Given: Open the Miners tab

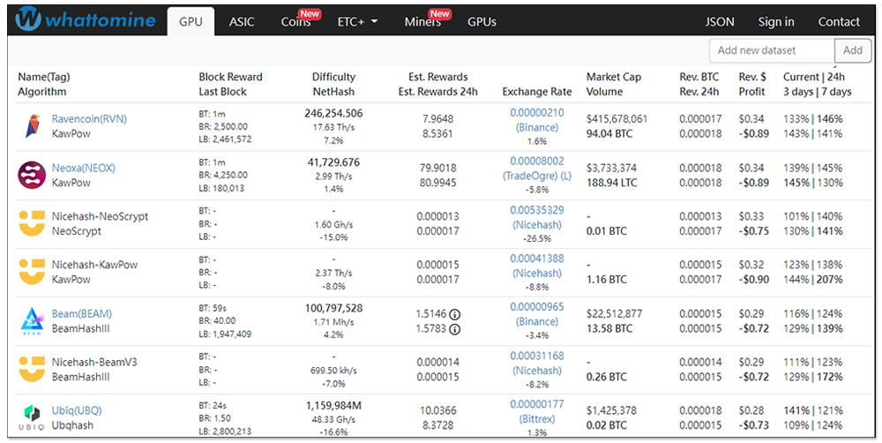Looking at the screenshot, I should (x=423, y=22).
